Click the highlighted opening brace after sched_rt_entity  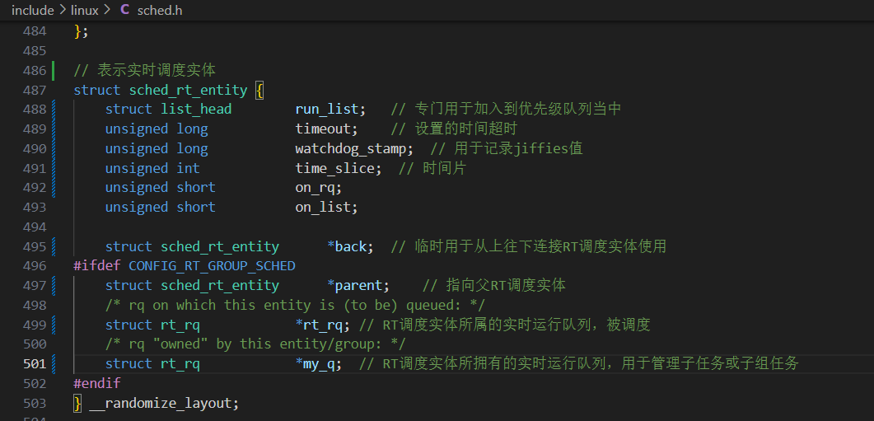[x=259, y=90]
